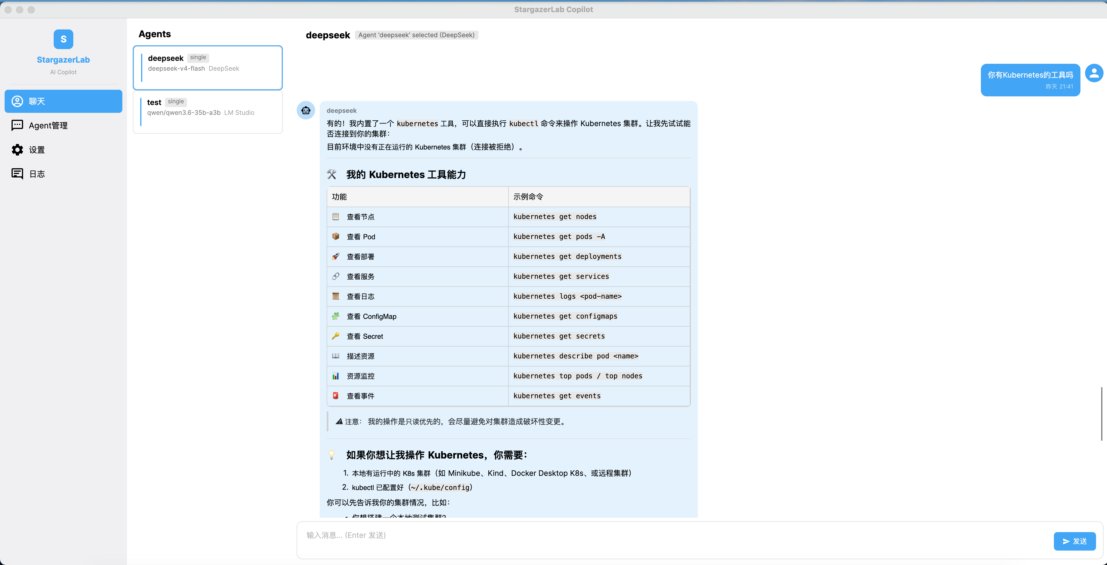Click the Agent 'deepseek' selected status badge
1107x565 pixels.
pos(416,35)
